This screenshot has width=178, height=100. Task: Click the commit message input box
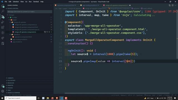tap(29, 12)
